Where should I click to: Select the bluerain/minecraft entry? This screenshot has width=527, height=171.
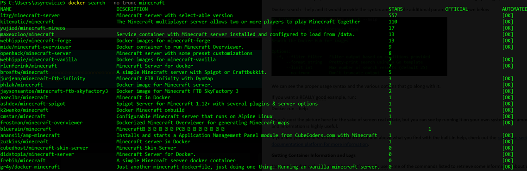pyautogui.click(x=26, y=129)
